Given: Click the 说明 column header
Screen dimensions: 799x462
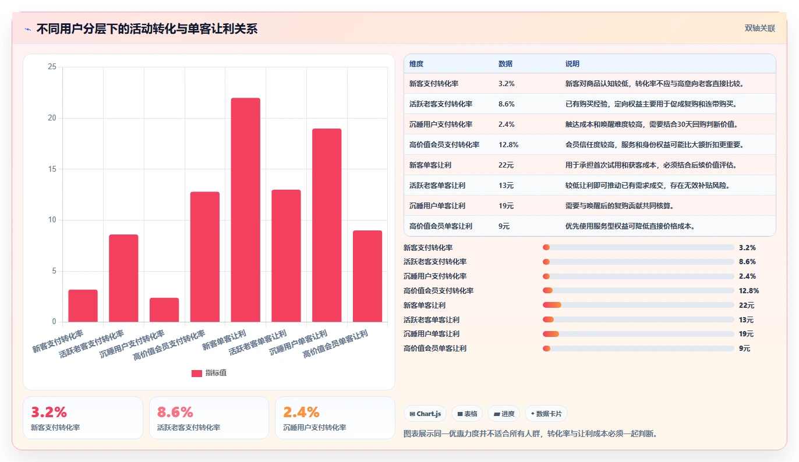Looking at the screenshot, I should coord(572,64).
